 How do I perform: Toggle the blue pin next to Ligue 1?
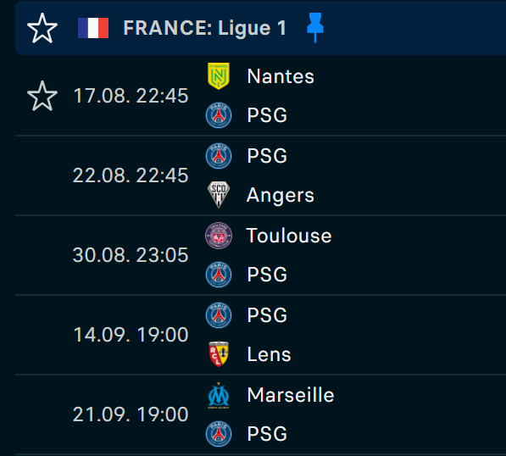(x=315, y=27)
